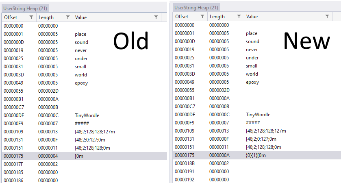Open the Offset filter icon in New panel
Viewport: 341px width, 185px height.
(202, 17)
